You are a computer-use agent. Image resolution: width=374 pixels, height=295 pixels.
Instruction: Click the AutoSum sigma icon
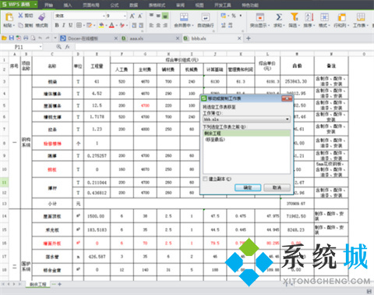279,17
